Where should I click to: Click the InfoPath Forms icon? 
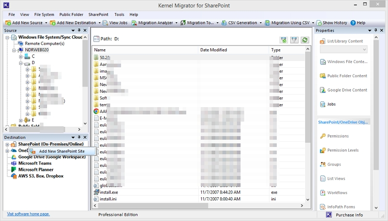[323, 207]
